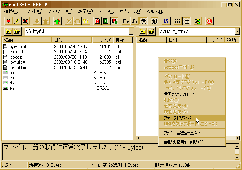Screen dimensions: 242x170
Task: Expand the local path d:\ joyful dropdown
Action: pyautogui.click(x=130, y=32)
